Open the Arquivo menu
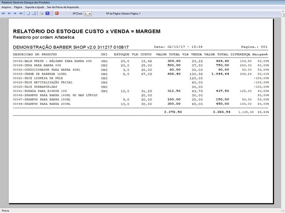Screen dimensions: 285x213 coord(6,7)
